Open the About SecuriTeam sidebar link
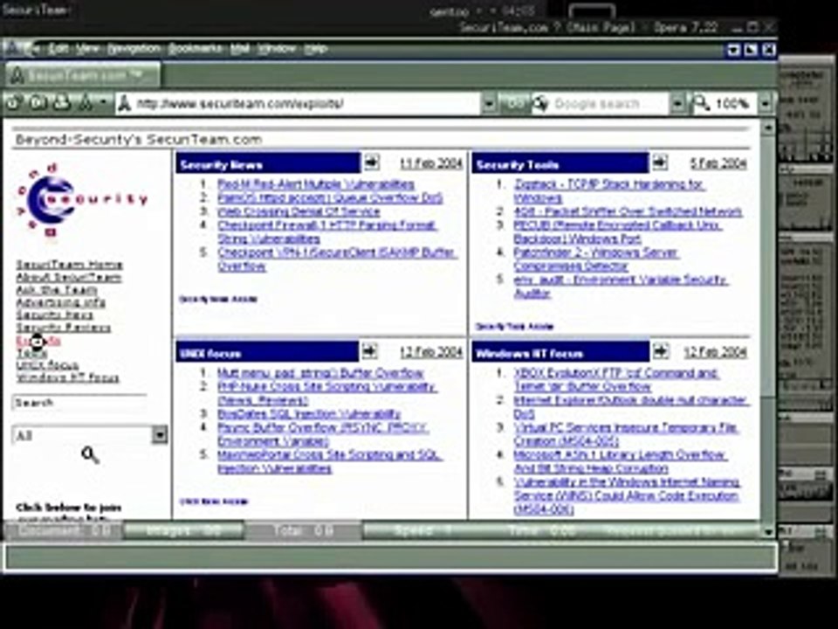 [69, 278]
